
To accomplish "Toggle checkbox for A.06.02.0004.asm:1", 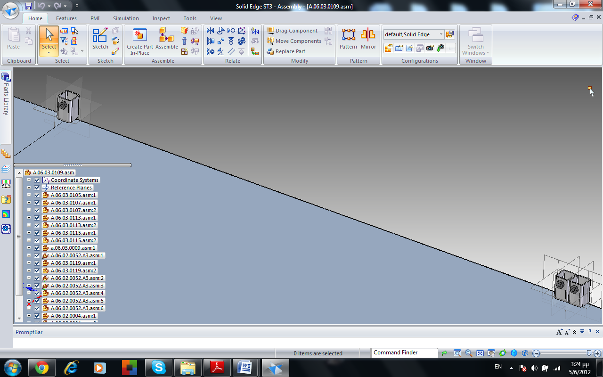I will coord(37,316).
